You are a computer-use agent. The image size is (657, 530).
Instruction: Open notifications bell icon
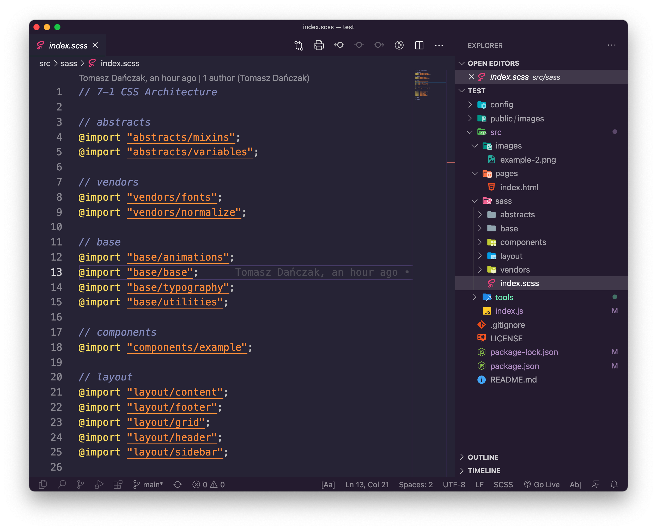[614, 484]
